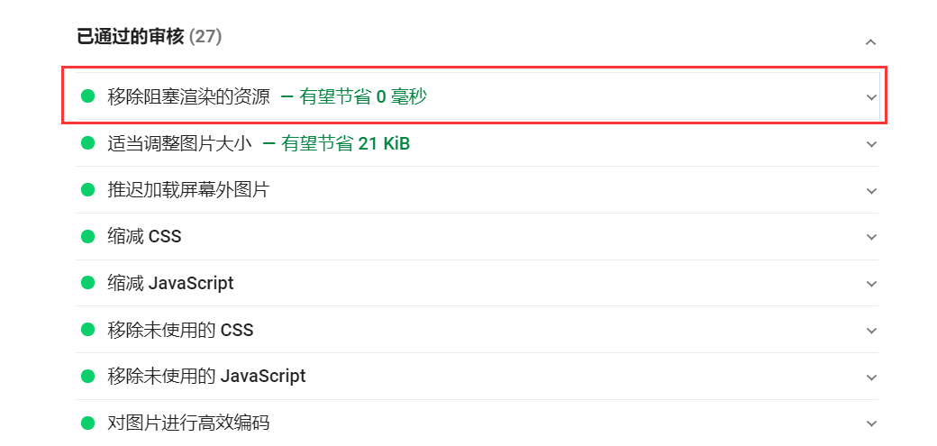Expand chevron for 移除未使用的 JavaScript
The height and width of the screenshot is (446, 937).
coord(870,378)
